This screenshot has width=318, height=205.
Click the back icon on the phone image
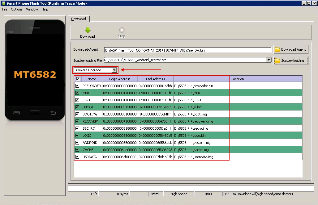[53, 113]
